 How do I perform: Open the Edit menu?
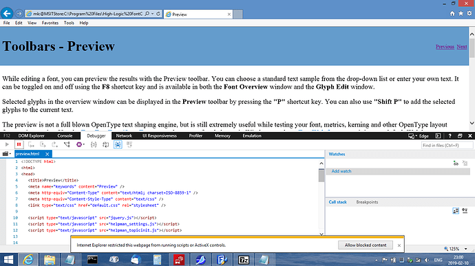(19, 23)
